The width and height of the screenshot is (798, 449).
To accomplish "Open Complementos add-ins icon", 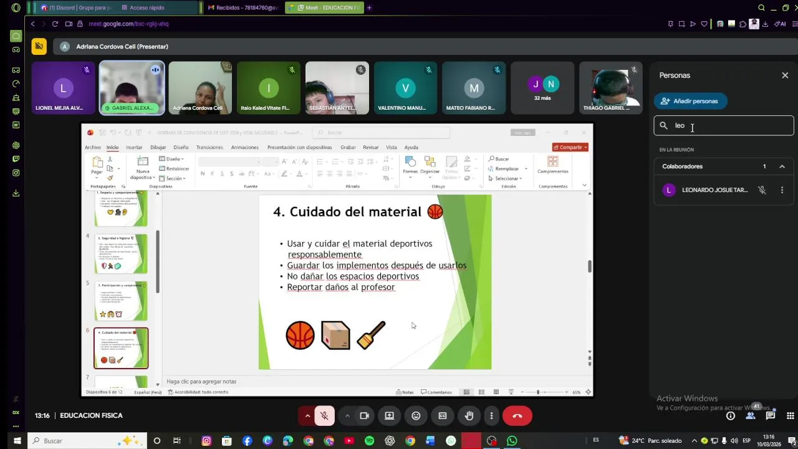I will coord(553,165).
